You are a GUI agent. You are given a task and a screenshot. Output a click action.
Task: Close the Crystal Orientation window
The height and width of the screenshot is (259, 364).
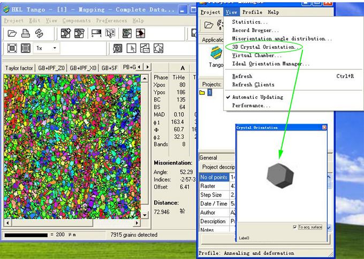pos(324,128)
